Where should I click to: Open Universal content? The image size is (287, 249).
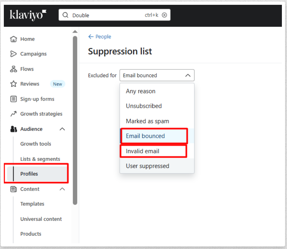[x=41, y=219]
